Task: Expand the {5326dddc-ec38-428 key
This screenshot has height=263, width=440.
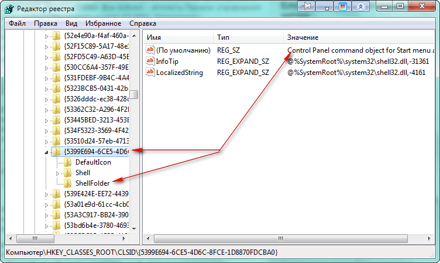Action: (x=46, y=100)
